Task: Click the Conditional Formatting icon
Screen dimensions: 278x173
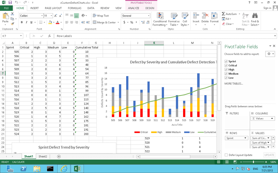Action: point(160,16)
